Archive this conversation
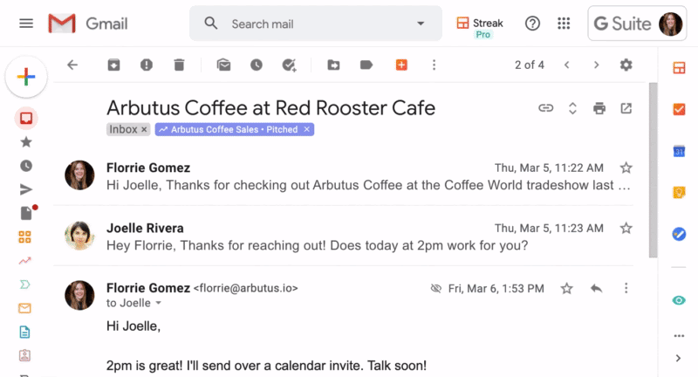 (114, 65)
